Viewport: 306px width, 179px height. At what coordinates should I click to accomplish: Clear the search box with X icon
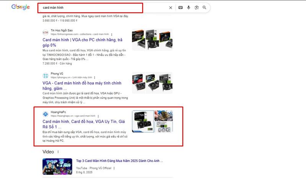coord(171,8)
